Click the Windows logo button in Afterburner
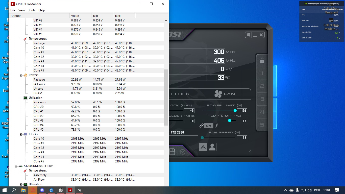The image size is (345, 194). (248, 35)
